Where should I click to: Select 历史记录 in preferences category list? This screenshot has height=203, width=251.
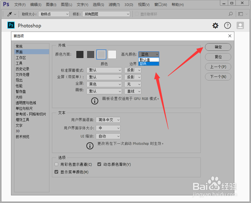pyautogui.click(x=32, y=69)
